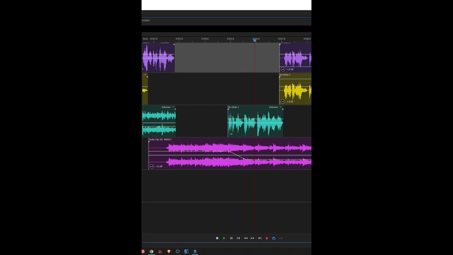Click the -1.8 dB value on the purple clip

pos(289,69)
